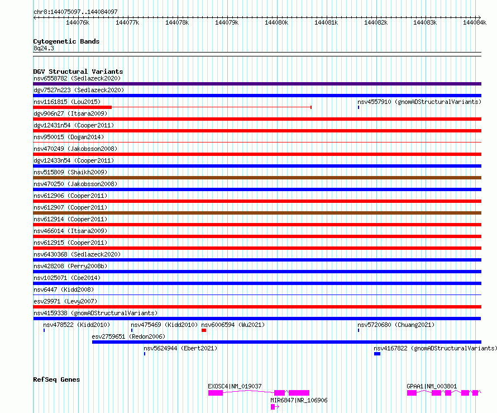The height and width of the screenshot is (413, 497).
Task: Select the blue bar under dgv7527n223
Action: click(x=257, y=96)
